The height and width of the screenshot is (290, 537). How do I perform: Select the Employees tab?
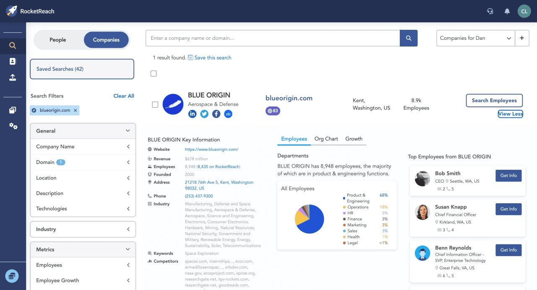point(294,139)
